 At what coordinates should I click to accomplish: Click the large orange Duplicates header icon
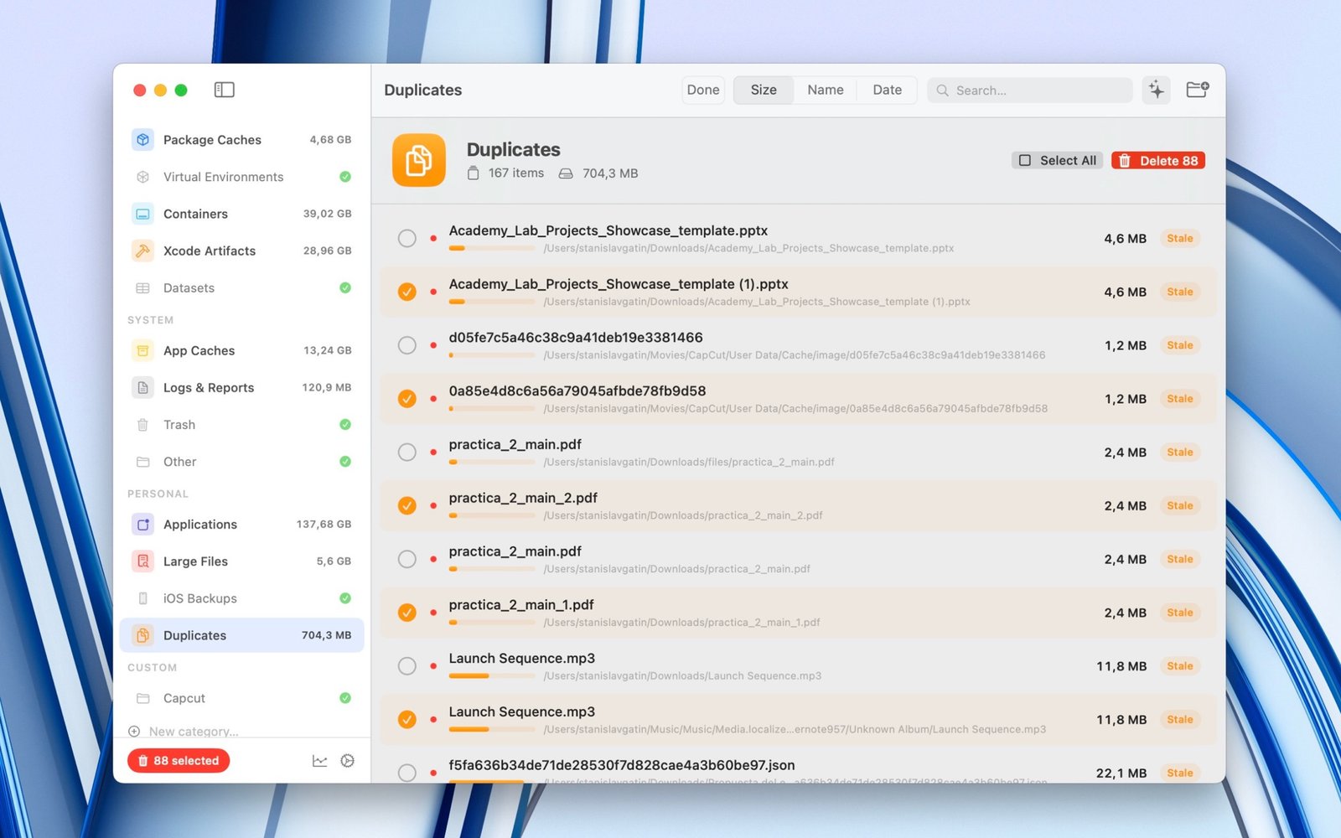point(419,160)
